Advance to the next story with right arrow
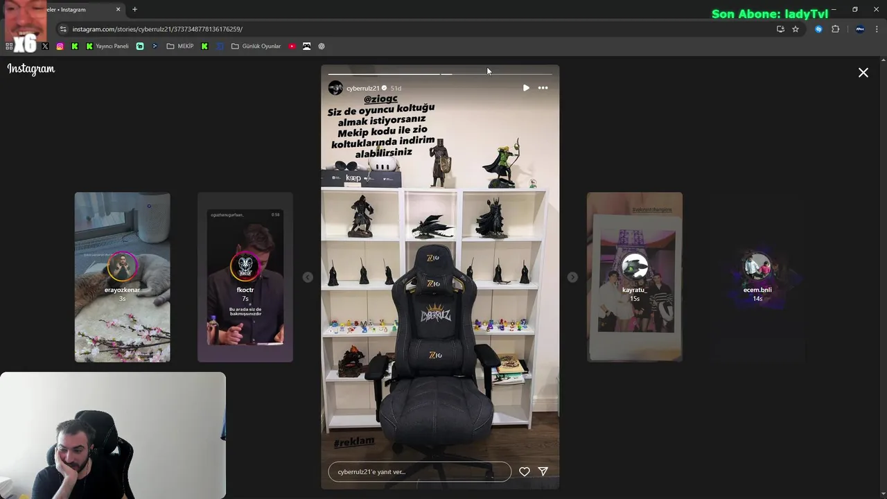 pos(572,277)
